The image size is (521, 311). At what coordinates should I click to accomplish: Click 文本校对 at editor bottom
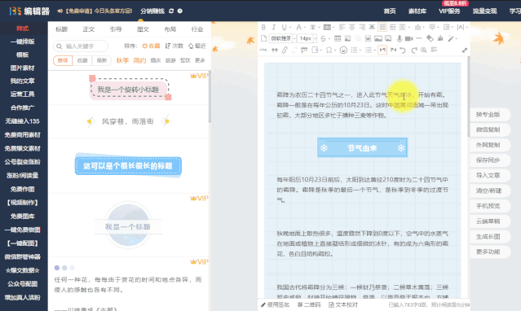point(343,304)
